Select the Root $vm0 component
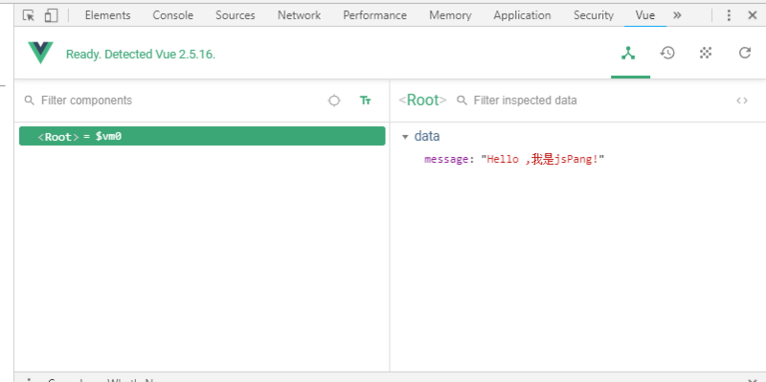The width and height of the screenshot is (766, 382). point(202,136)
